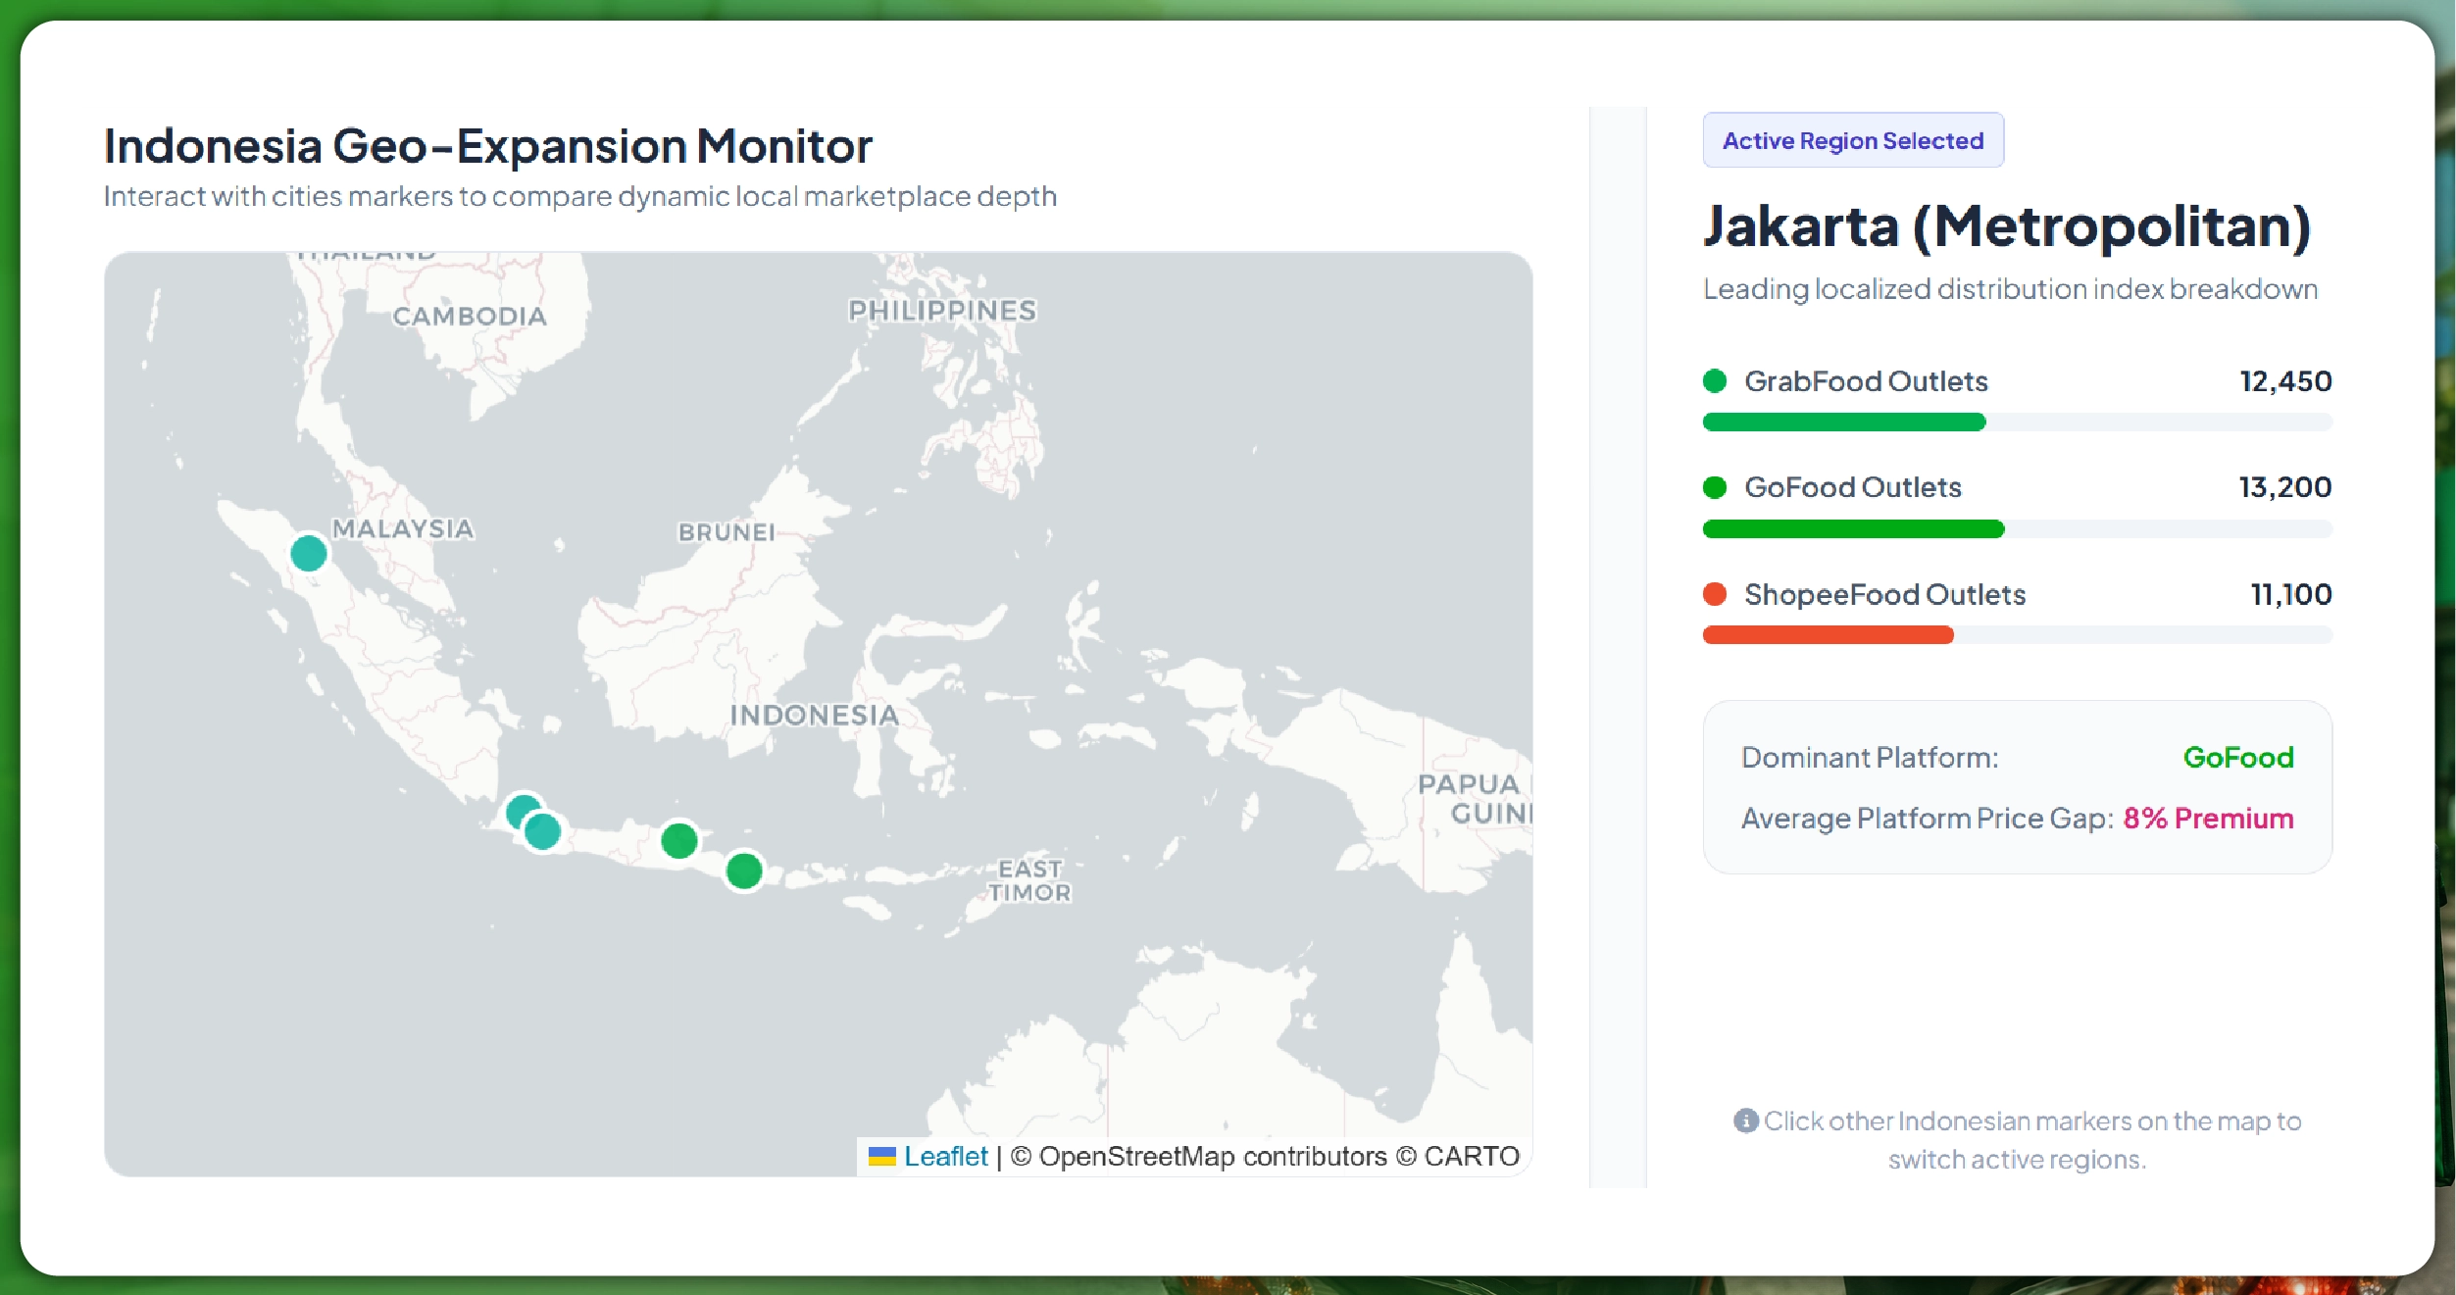Click the value 13,200
The width and height of the screenshot is (2456, 1295).
[x=2285, y=487]
